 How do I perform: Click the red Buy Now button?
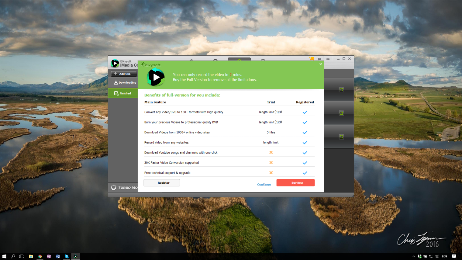tap(295, 183)
